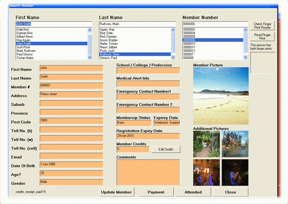
Task: Click Read Finger Print button
Action: [262, 37]
